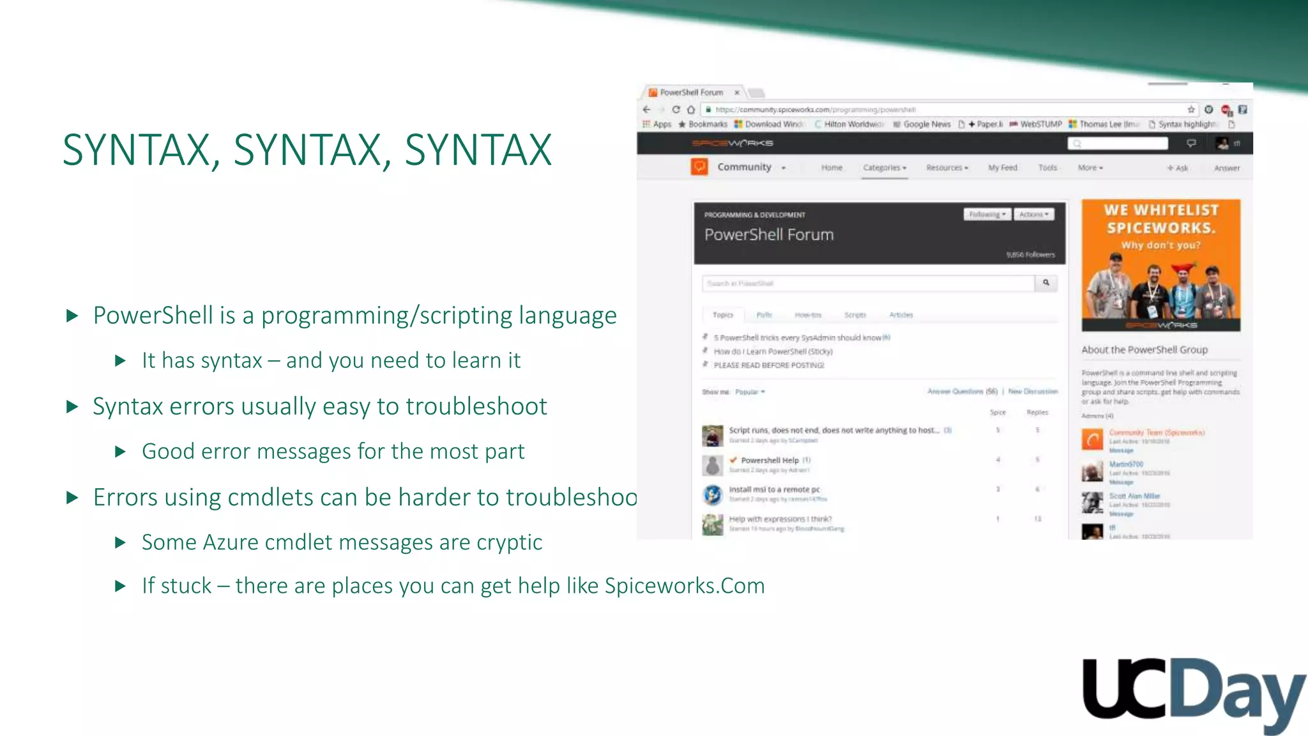The width and height of the screenshot is (1308, 736).
Task: Open the Categories dropdown menu
Action: tap(885, 167)
